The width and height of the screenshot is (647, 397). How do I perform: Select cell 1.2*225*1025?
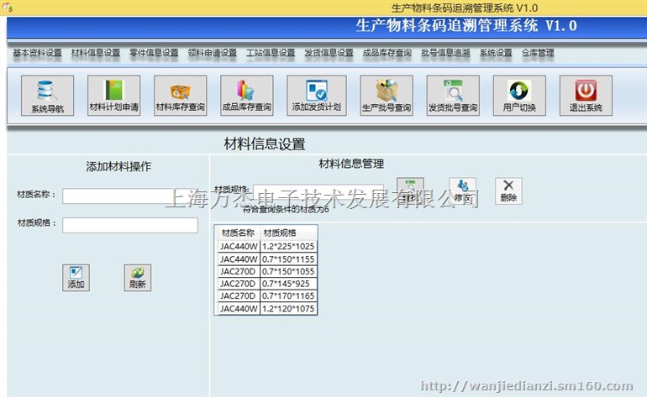[289, 247]
